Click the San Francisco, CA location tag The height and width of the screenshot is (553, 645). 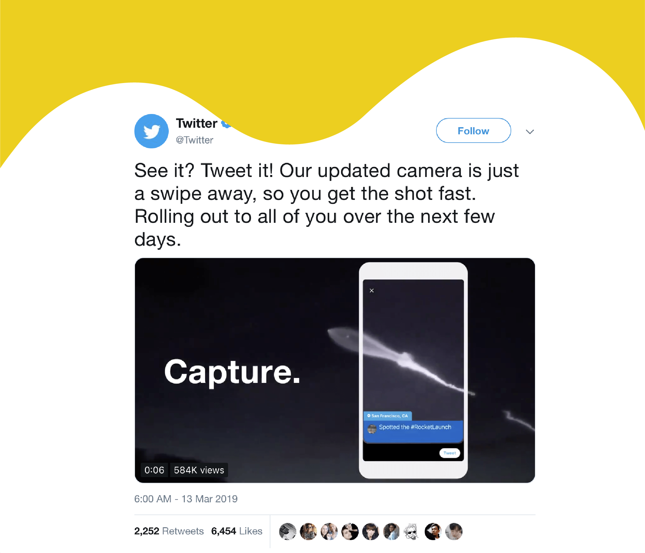(x=388, y=416)
